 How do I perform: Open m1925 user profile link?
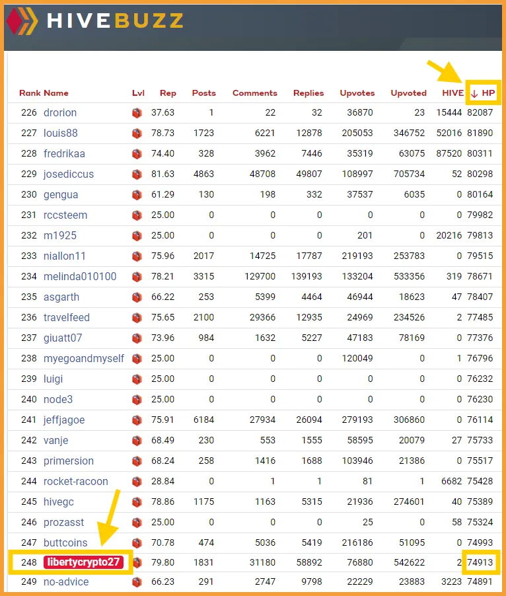click(x=60, y=236)
